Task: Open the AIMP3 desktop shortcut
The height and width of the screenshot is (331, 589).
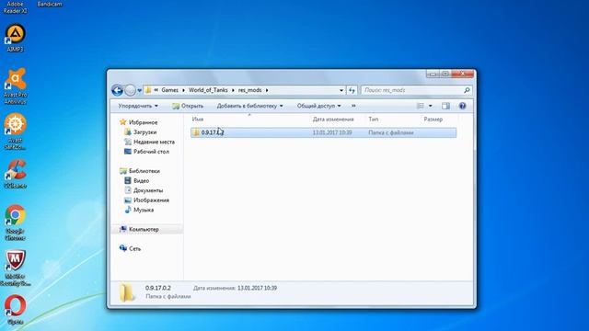Action: click(x=15, y=38)
